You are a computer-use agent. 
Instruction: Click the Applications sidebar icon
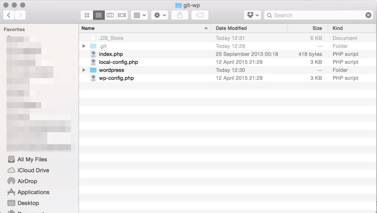11,192
